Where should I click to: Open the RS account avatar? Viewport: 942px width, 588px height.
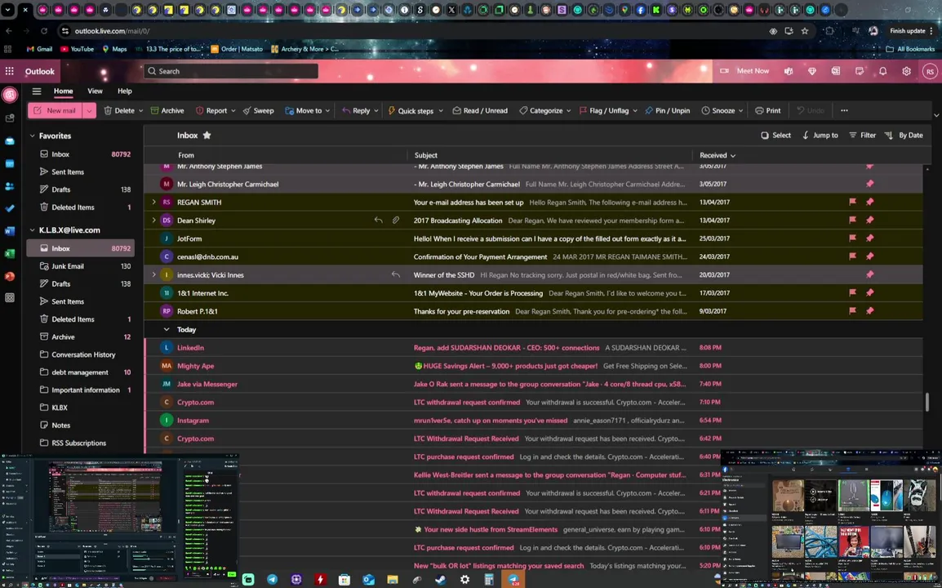point(930,71)
